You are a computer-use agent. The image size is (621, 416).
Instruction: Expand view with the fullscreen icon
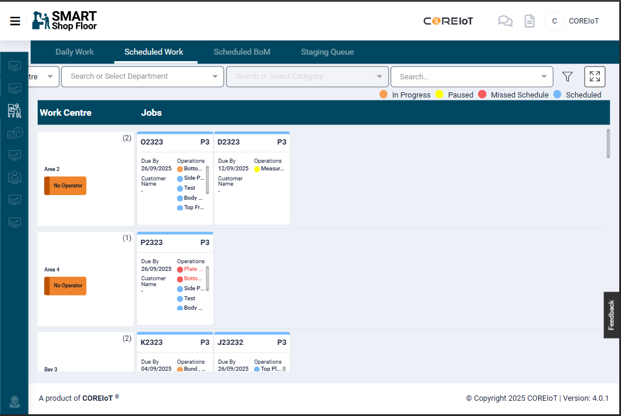pyautogui.click(x=595, y=76)
